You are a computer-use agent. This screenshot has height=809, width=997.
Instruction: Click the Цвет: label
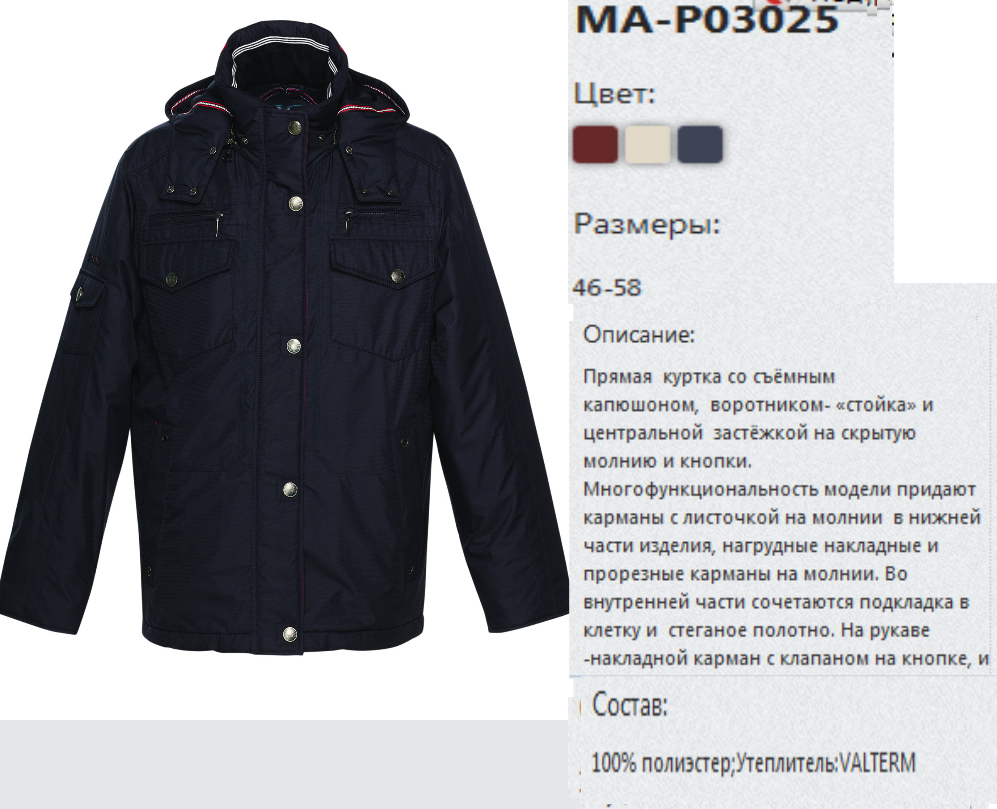pyautogui.click(x=614, y=94)
